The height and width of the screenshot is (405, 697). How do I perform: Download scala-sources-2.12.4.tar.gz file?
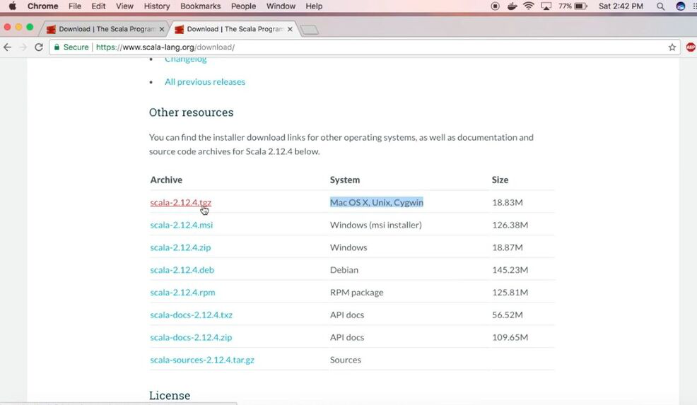202,360
